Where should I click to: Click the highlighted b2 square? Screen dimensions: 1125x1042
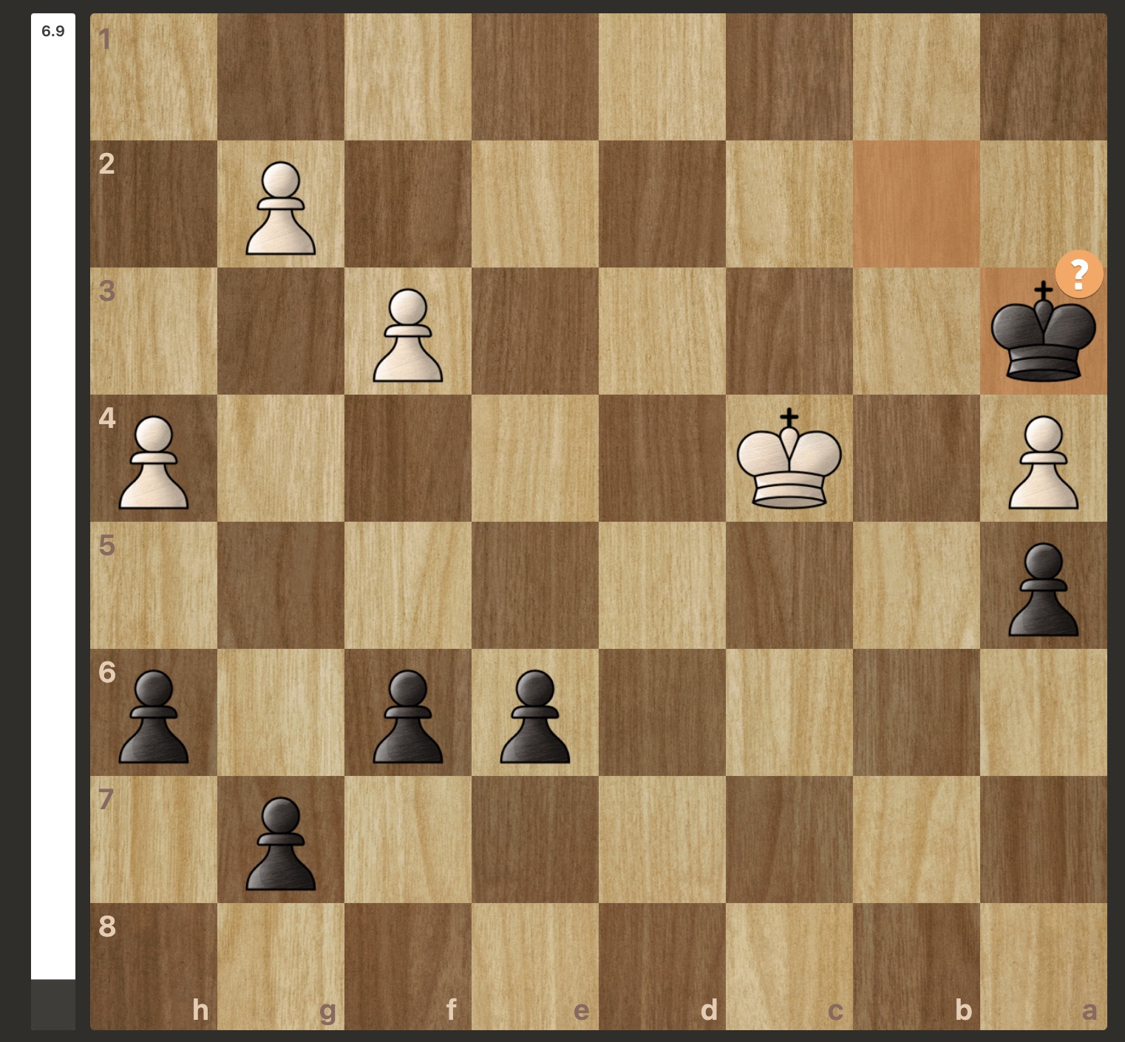tap(917, 204)
